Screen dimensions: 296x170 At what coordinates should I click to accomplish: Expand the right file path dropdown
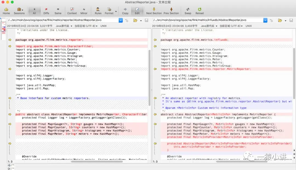(265, 20)
